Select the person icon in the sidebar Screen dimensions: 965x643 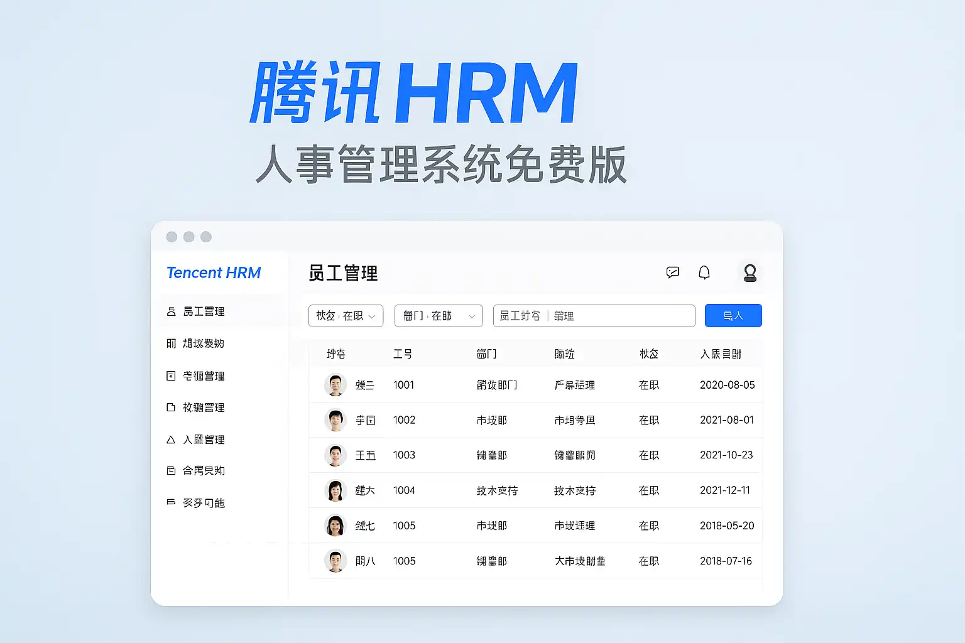(171, 311)
